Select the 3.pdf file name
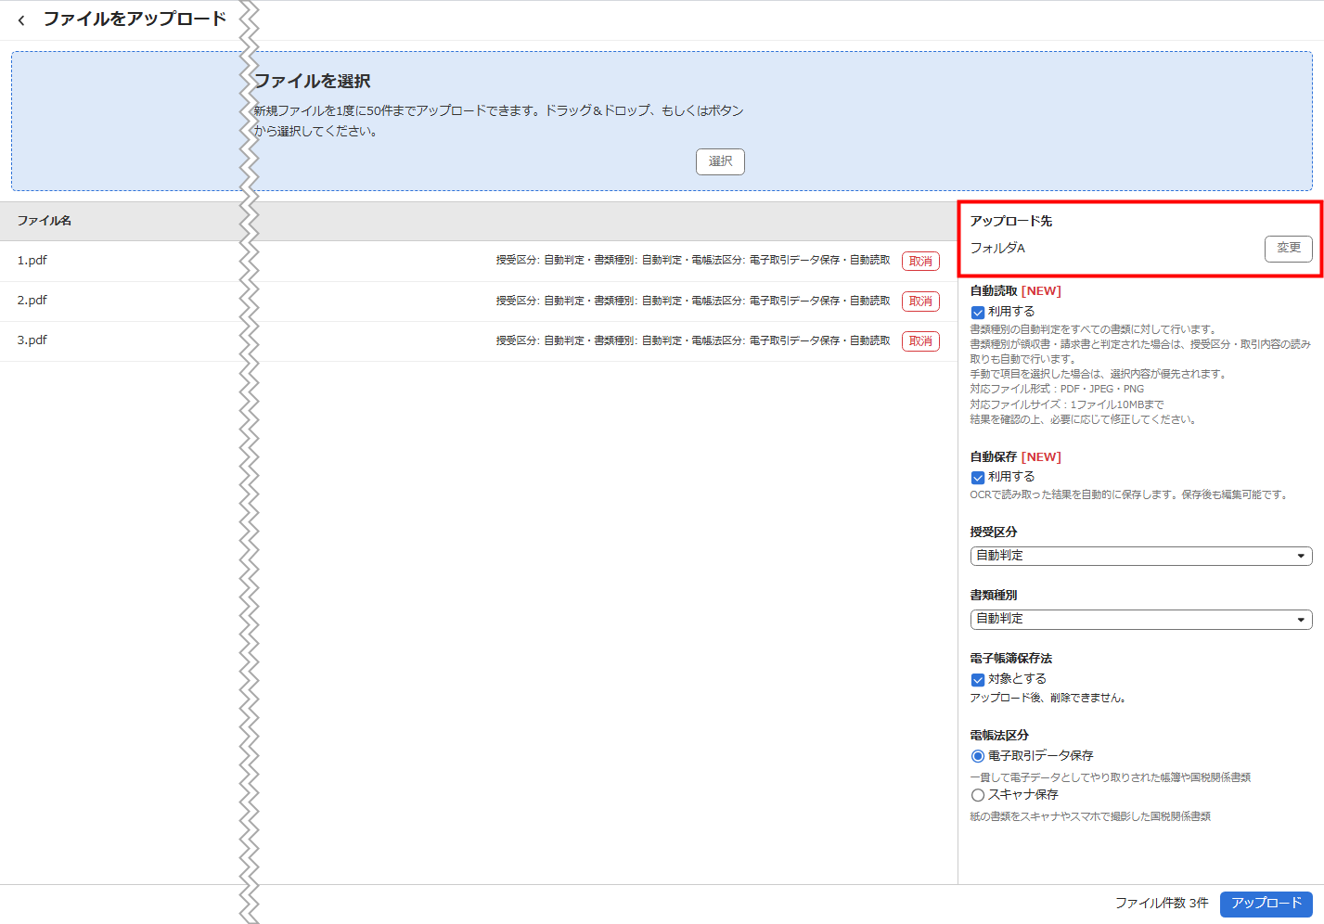Viewport: 1324px width, 924px height. (32, 340)
